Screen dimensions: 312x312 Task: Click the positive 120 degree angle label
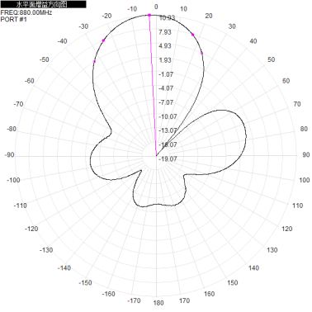coord(287,229)
